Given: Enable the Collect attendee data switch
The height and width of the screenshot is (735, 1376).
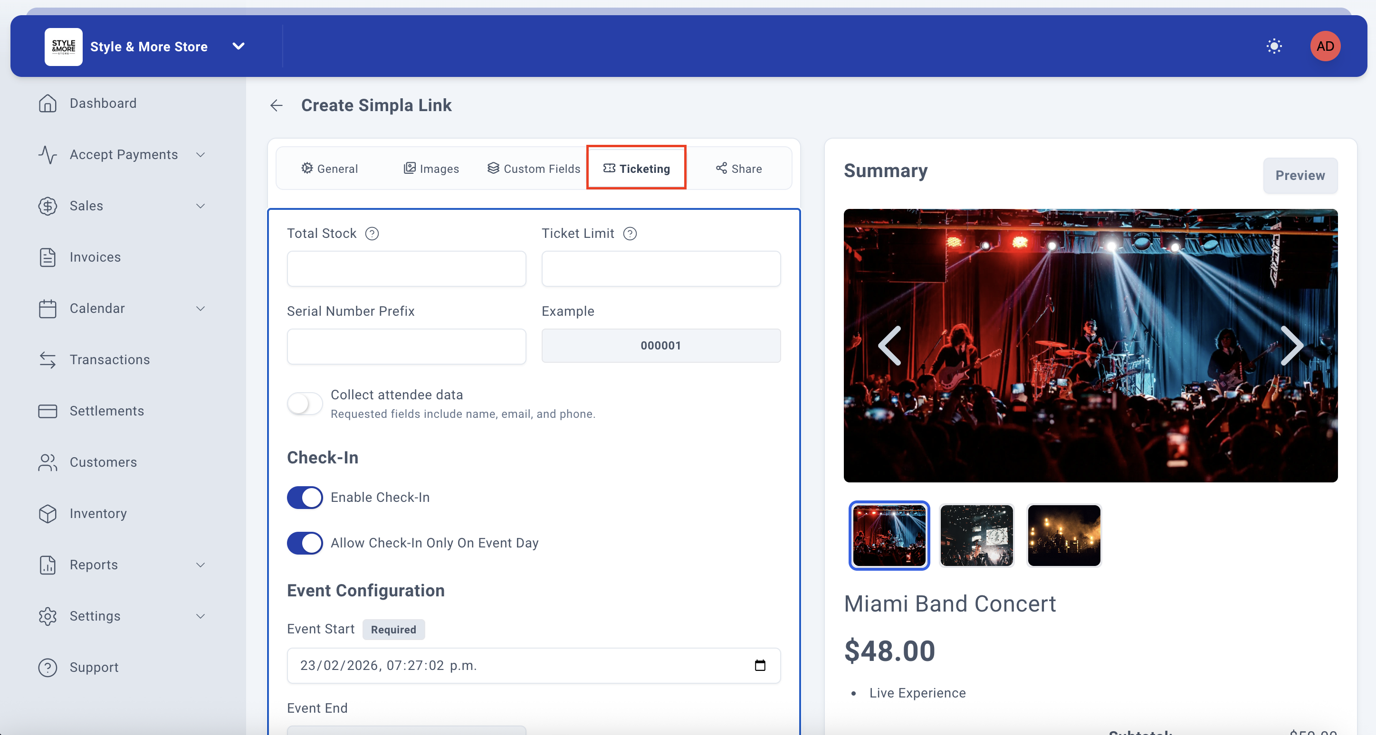Looking at the screenshot, I should [x=305, y=403].
